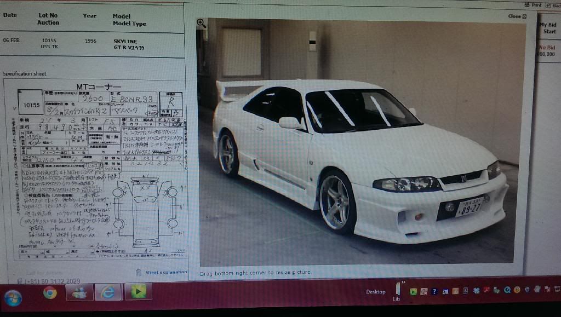Viewport: 561px width, 317px height.
Task: Click the phone icon beside the number
Action: (x=20, y=281)
